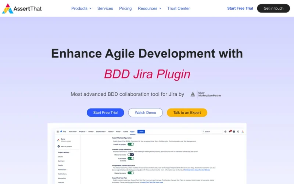Click the Back to project arrow icon
Screen dimensions: 294x184
coord(58,146)
